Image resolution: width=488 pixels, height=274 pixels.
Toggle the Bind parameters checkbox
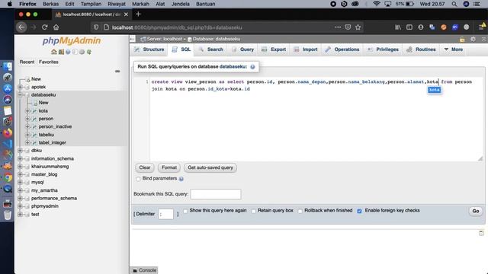coord(138,179)
